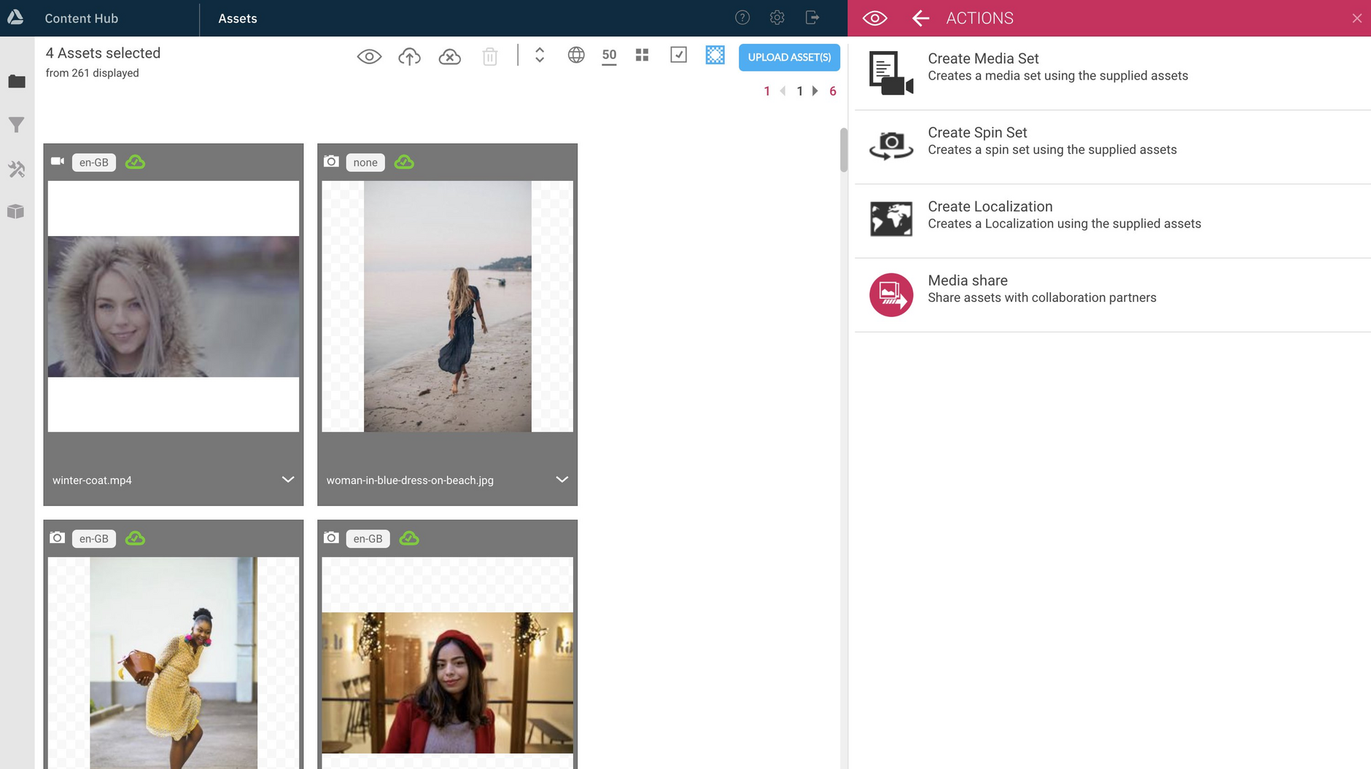Click the Upload Asset(s) button
Screen dimensions: 1371x769
[789, 57]
